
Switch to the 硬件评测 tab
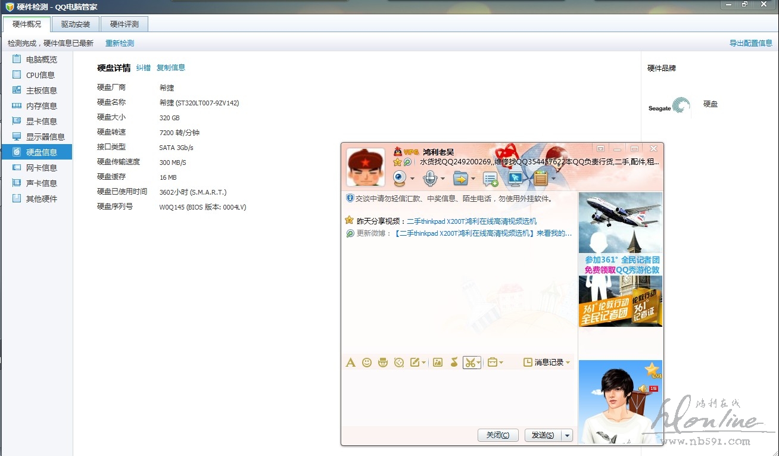124,24
